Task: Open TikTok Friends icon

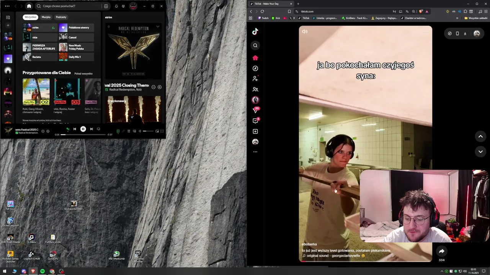Action: click(255, 89)
